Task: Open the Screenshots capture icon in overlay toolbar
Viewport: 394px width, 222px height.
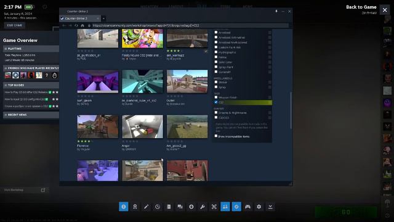Action: click(214, 207)
